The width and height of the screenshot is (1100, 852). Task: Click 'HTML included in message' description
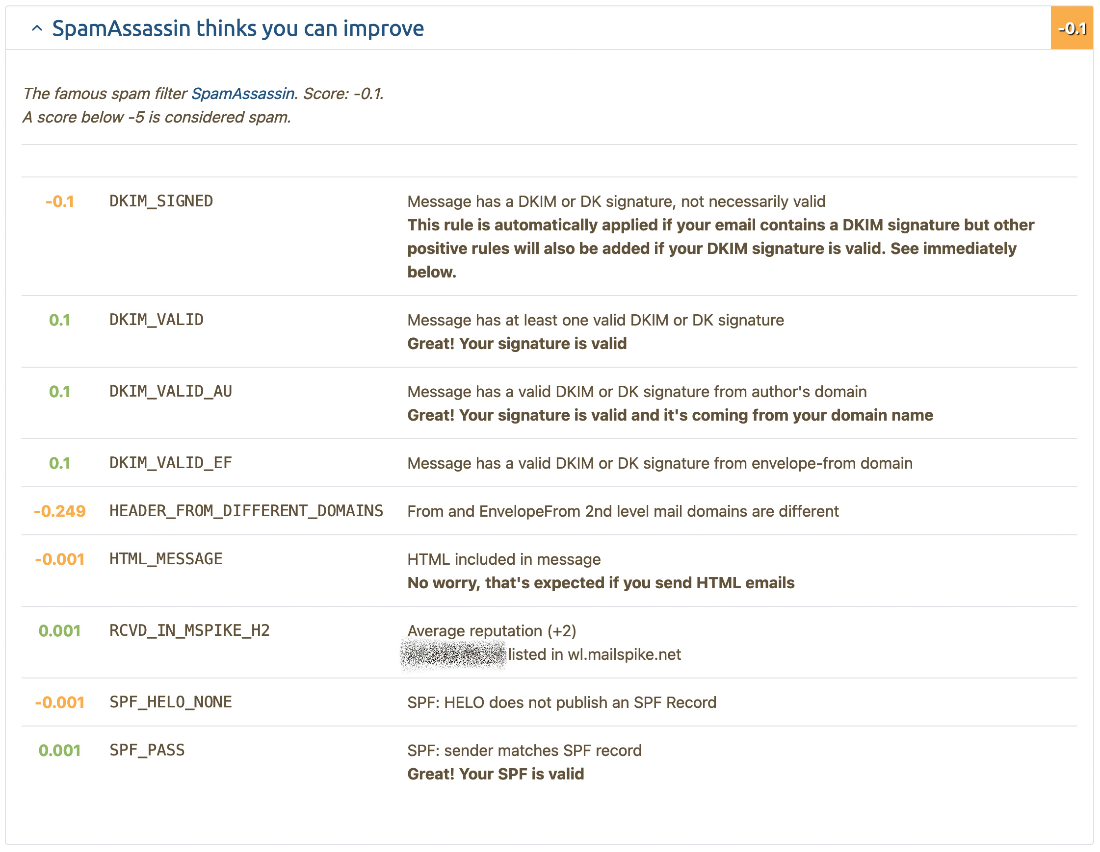coord(504,560)
